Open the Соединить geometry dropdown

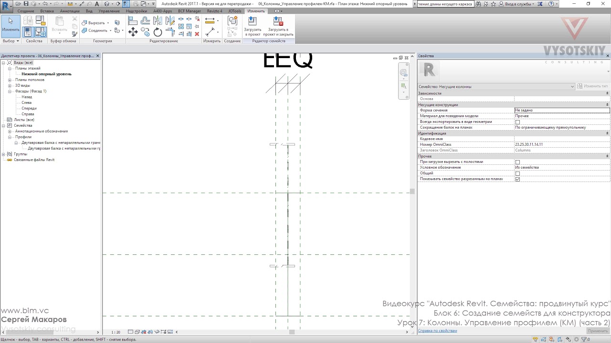110,30
